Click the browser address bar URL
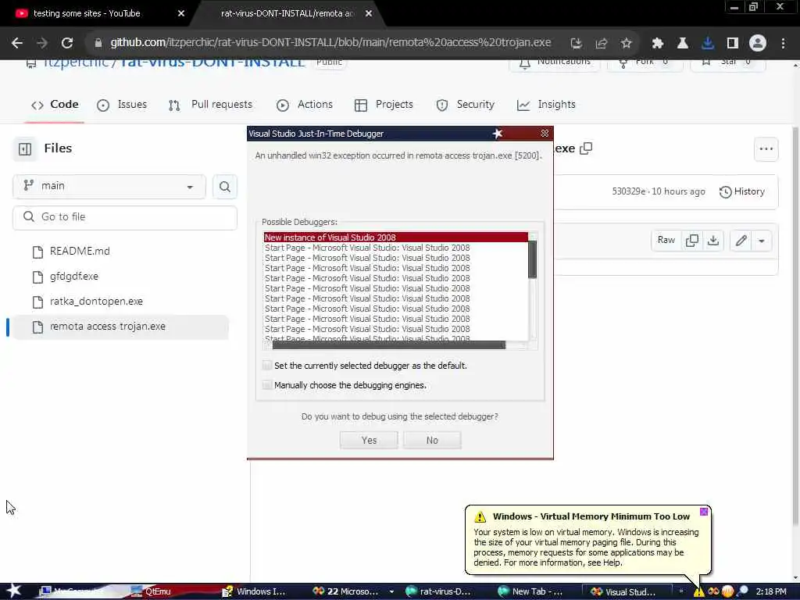800x600 pixels. pos(330,43)
